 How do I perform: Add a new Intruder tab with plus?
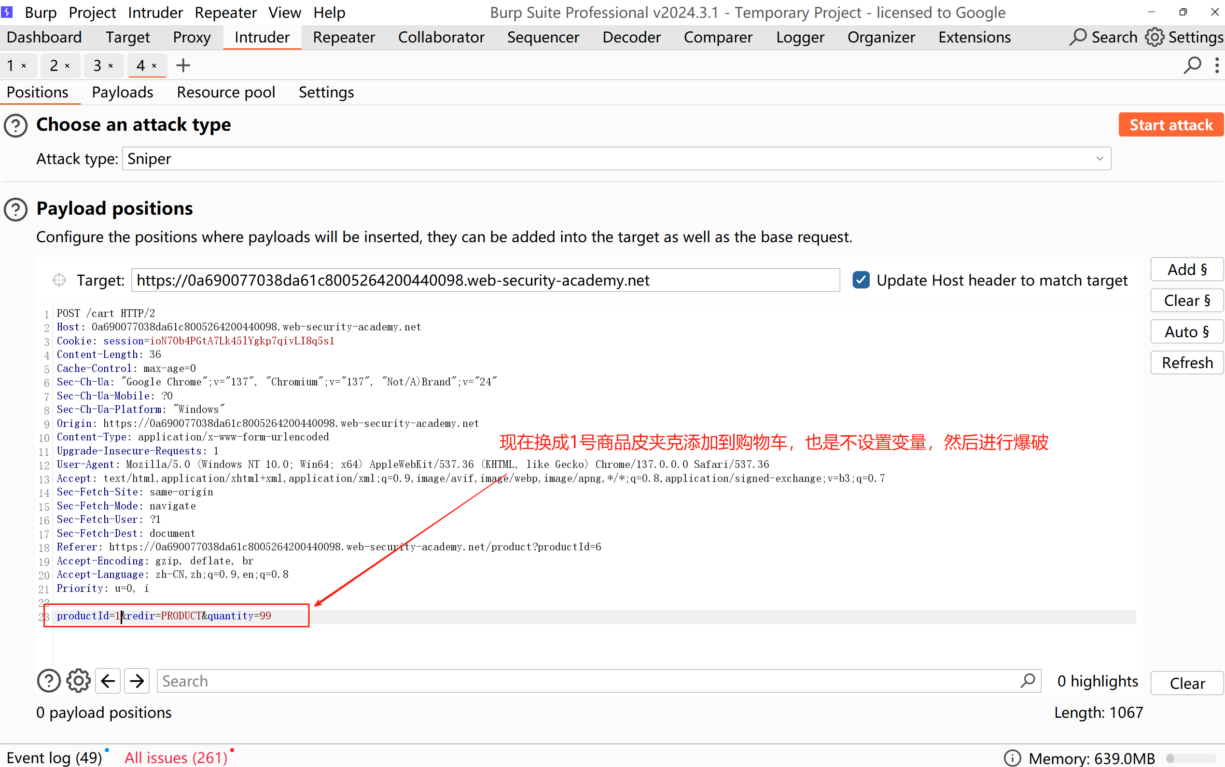coord(183,66)
